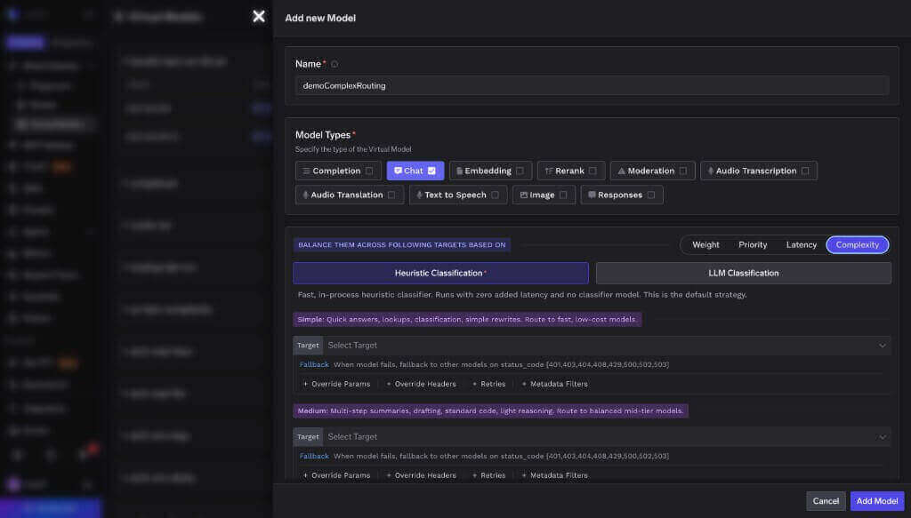The height and width of the screenshot is (518, 911).
Task: Add Metadata Filters for Simple tier
Action: (555, 384)
